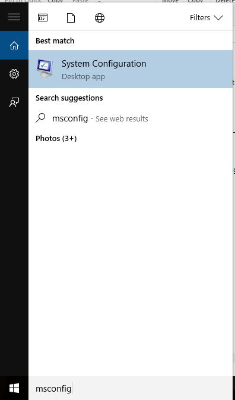
Task: Click the Best match section header
Action: [x=55, y=41]
